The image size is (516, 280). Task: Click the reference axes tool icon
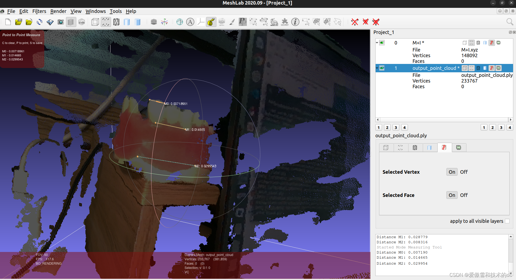click(201, 22)
